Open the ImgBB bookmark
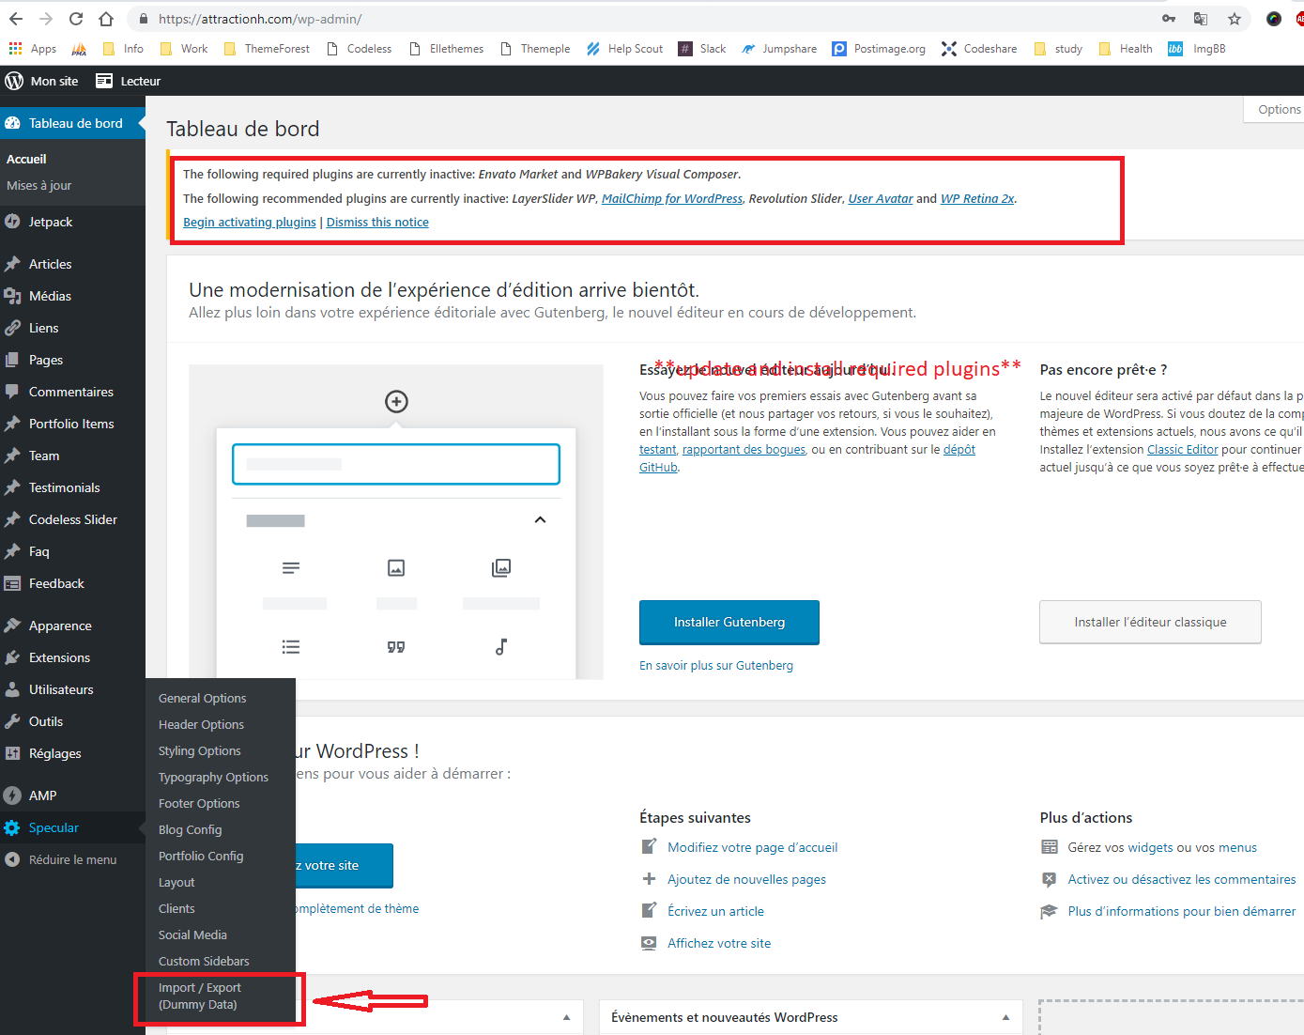1304x1035 pixels. tap(1197, 49)
